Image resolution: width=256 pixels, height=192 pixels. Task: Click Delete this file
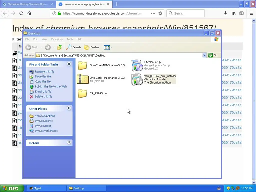(43, 96)
